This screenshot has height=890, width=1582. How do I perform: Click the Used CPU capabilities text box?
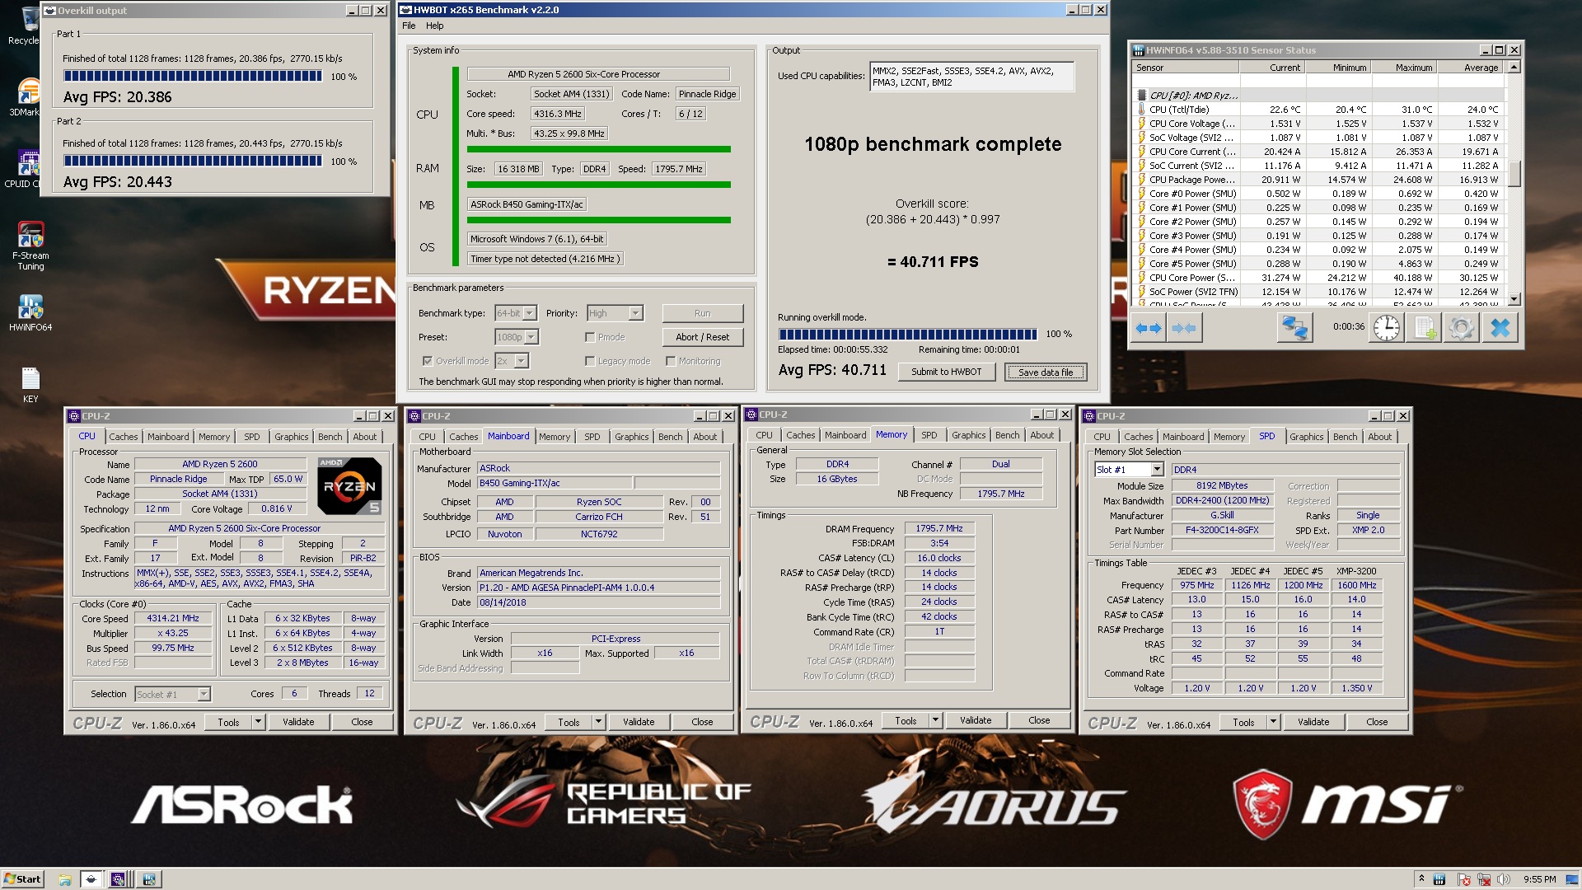pyautogui.click(x=972, y=77)
